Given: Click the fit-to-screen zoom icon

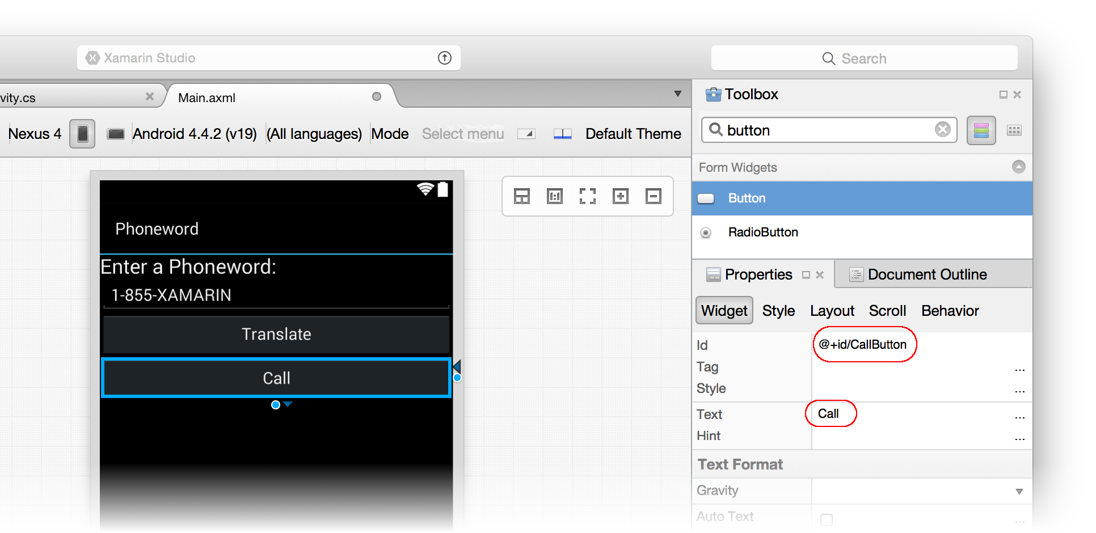Looking at the screenshot, I should click(588, 196).
